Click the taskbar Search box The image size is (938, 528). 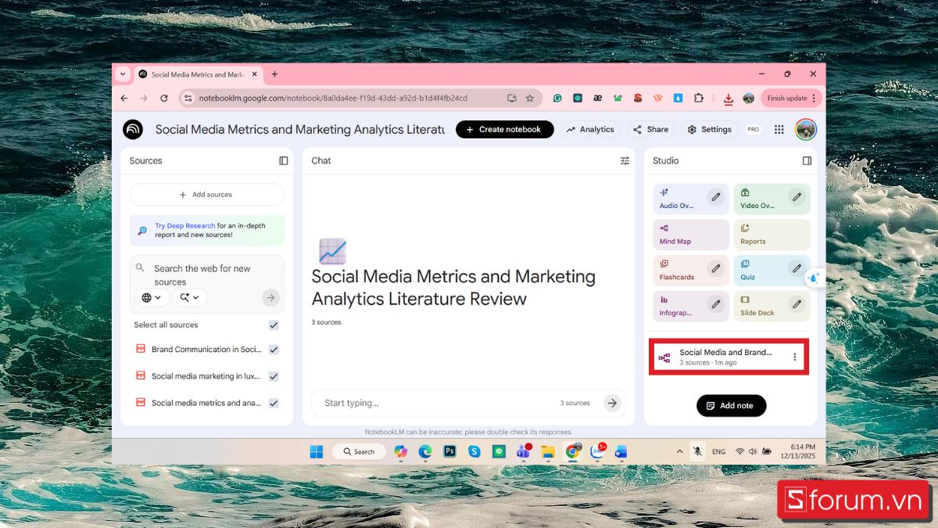click(x=358, y=451)
